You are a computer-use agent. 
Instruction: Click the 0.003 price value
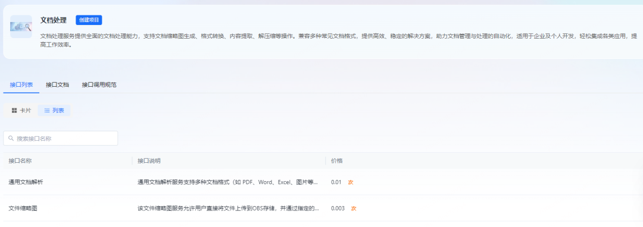pyautogui.click(x=338, y=208)
